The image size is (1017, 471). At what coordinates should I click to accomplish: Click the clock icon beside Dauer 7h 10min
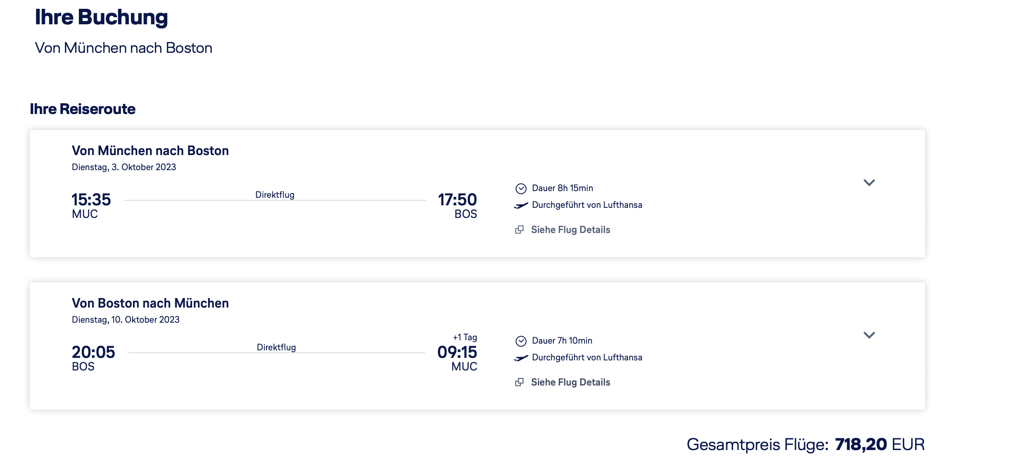[521, 341]
